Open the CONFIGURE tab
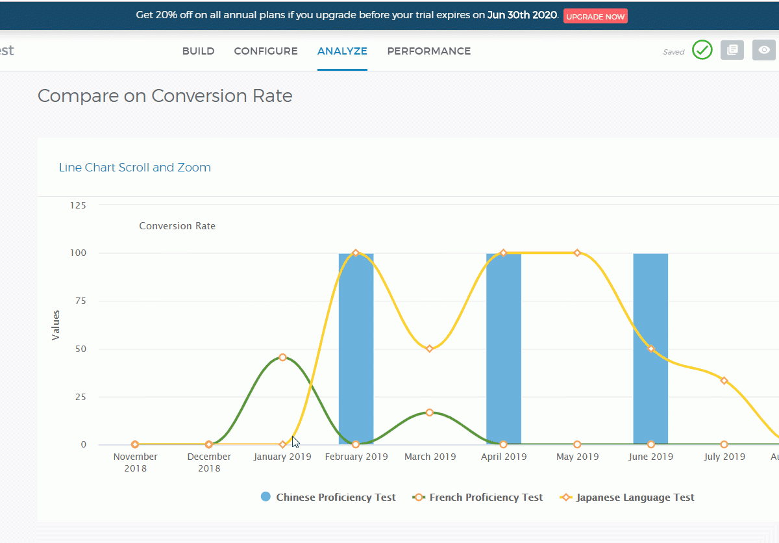 click(266, 51)
